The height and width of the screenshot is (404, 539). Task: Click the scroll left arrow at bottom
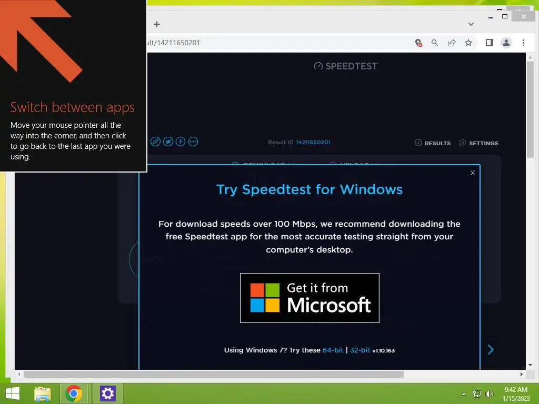(x=19, y=374)
